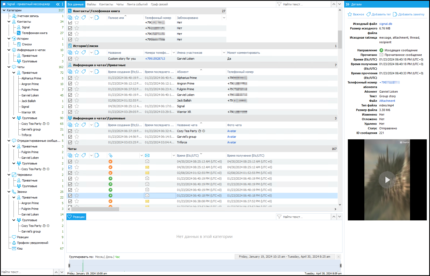Click the right handle of timeline range
430x276 pixels.
tap(341, 266)
